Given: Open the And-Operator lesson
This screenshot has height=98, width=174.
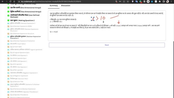Looking at the screenshot, I should [19, 55].
